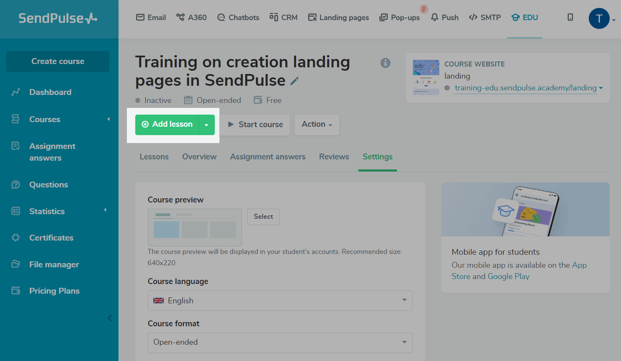Image resolution: width=621 pixels, height=361 pixels.
Task: Click the Start course button
Action: click(x=255, y=125)
